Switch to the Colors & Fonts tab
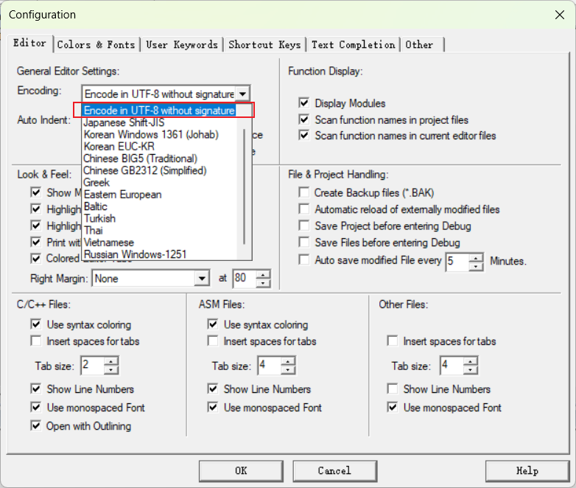 point(96,45)
